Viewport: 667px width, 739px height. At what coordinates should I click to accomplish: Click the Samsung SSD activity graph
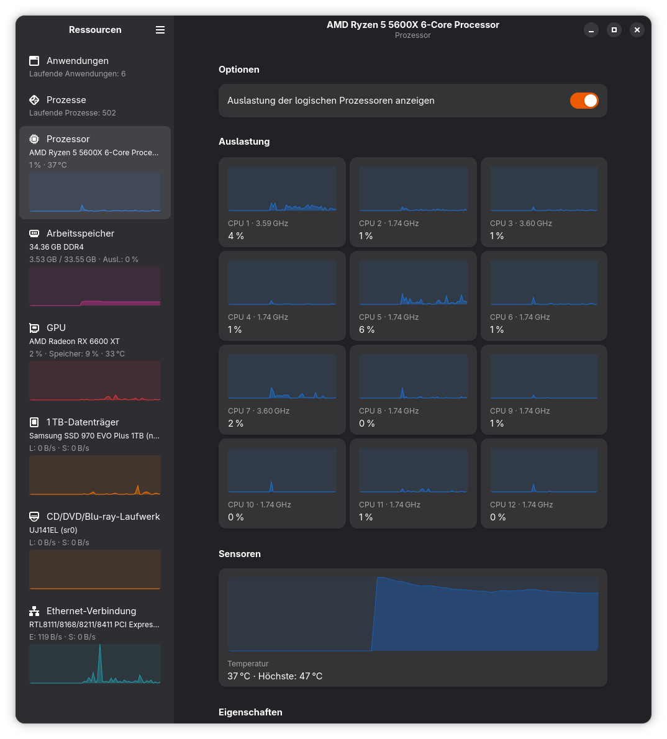click(x=95, y=475)
